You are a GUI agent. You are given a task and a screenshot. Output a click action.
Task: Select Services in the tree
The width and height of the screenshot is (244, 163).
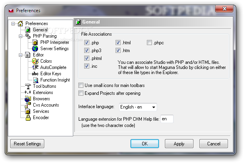pos(41,111)
